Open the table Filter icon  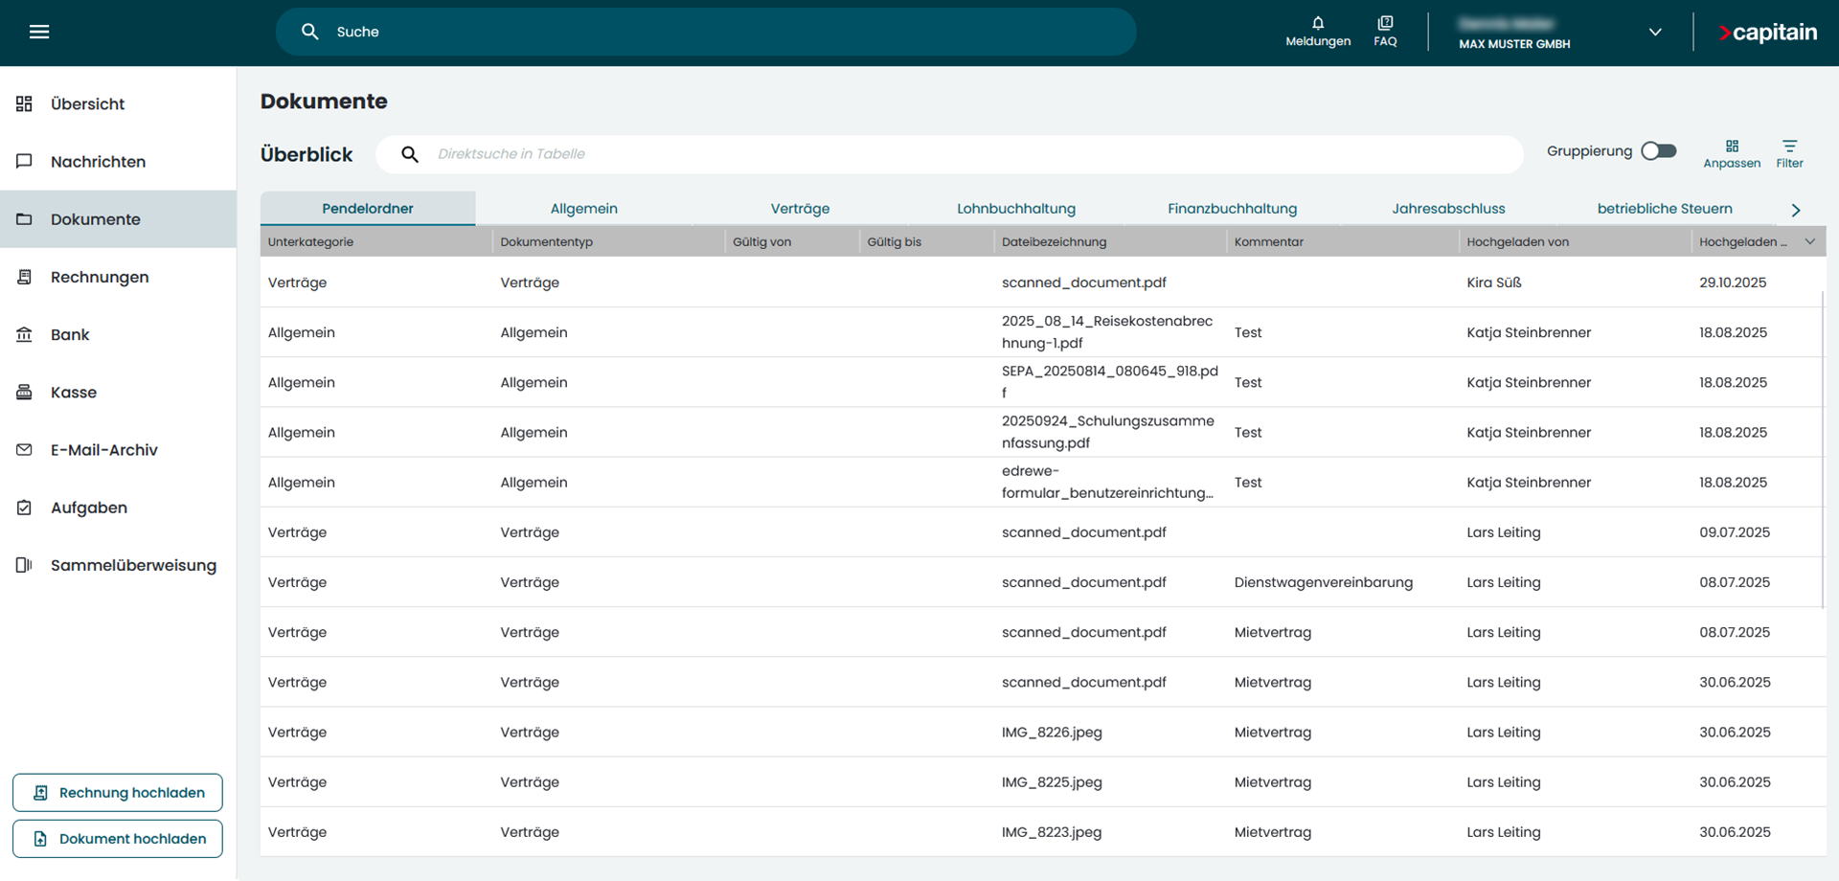[x=1789, y=152]
